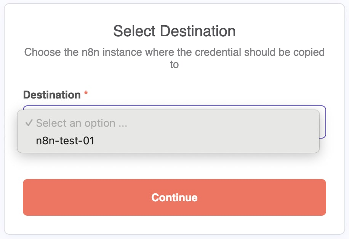Pick the n8n-test-01 instance as destination
This screenshot has width=349, height=239.
click(65, 141)
